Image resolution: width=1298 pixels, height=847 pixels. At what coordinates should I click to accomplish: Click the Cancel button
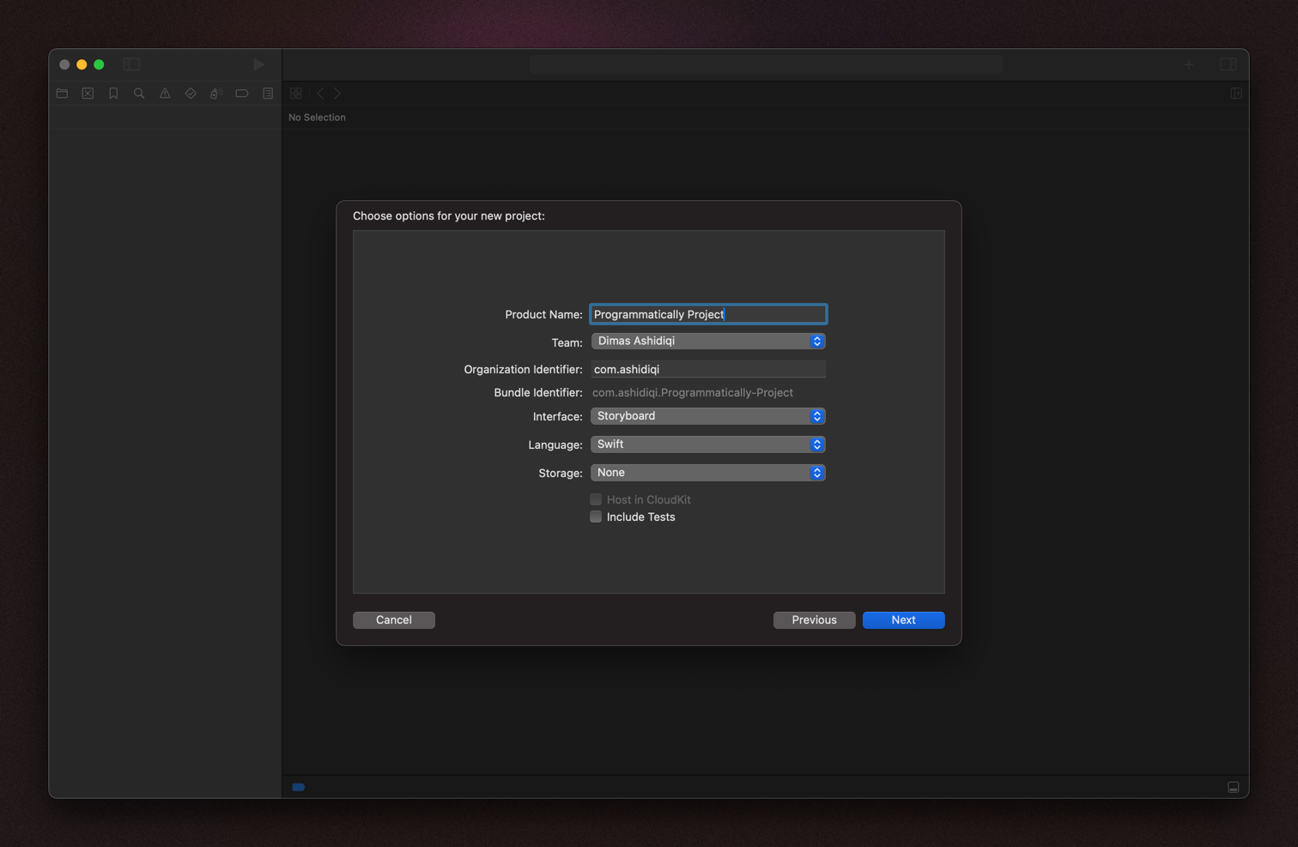tap(393, 620)
